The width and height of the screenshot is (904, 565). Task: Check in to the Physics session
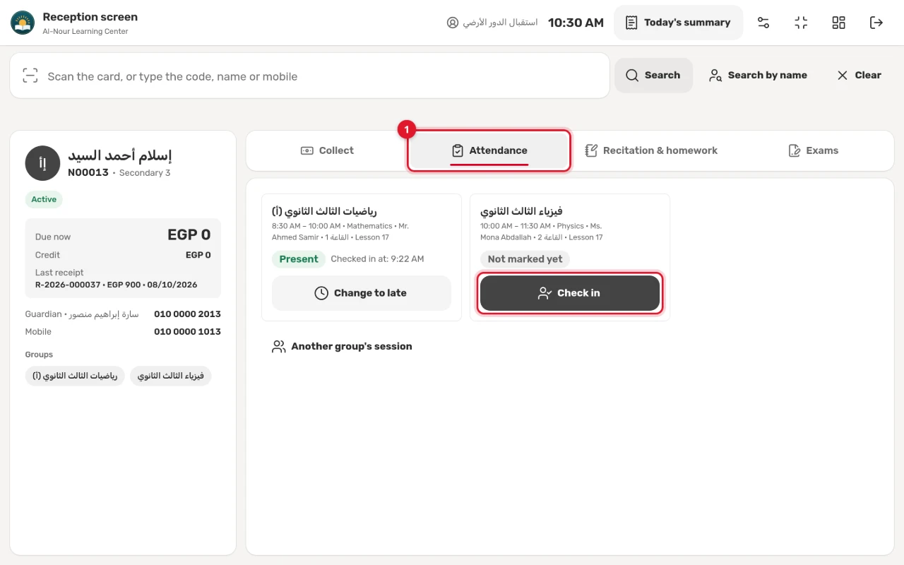(x=570, y=293)
